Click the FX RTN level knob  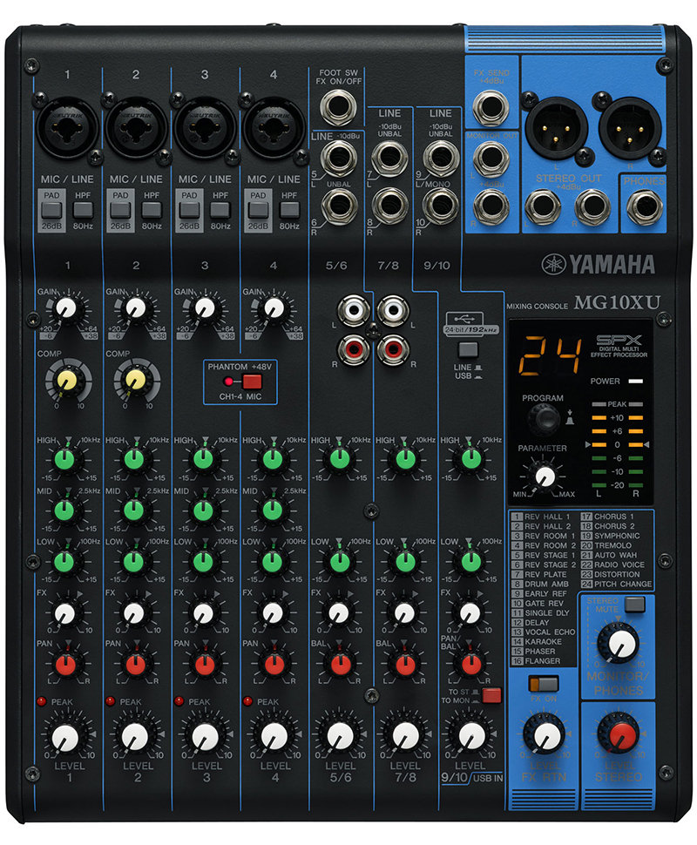point(546,735)
